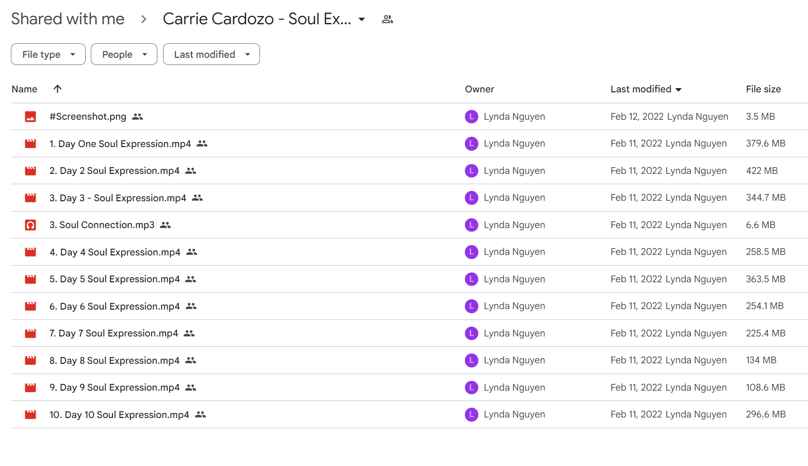The image size is (808, 466).
Task: Click shared icon next to 10. Day 10 Soul Expression.mp4
Action: click(201, 414)
